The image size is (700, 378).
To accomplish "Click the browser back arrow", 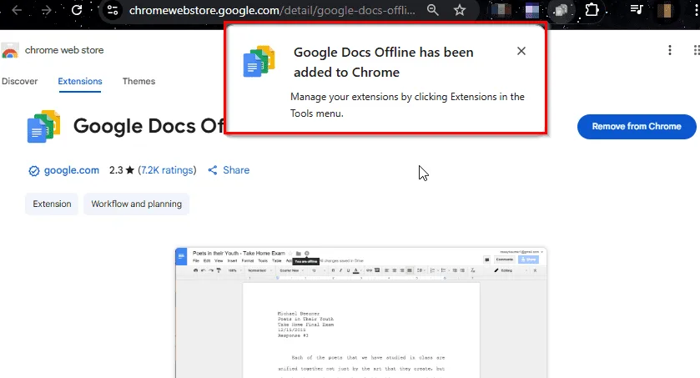I will pos(17,10).
